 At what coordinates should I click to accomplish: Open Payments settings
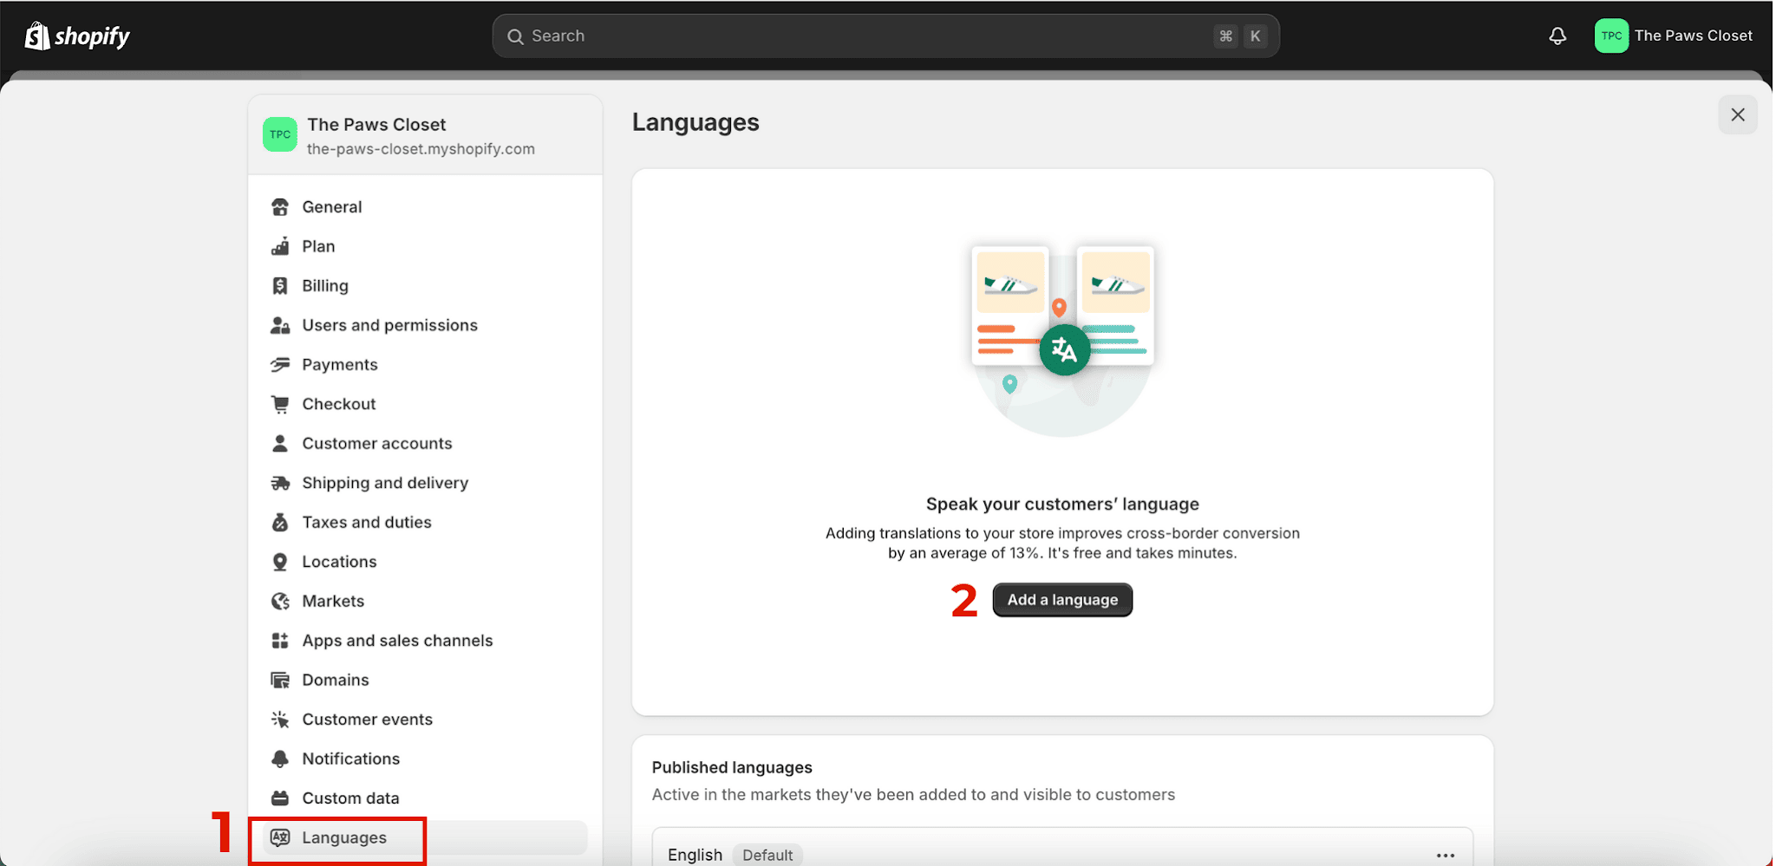(x=425, y=365)
